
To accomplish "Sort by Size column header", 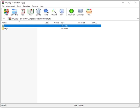I will (x=43, y=23).
